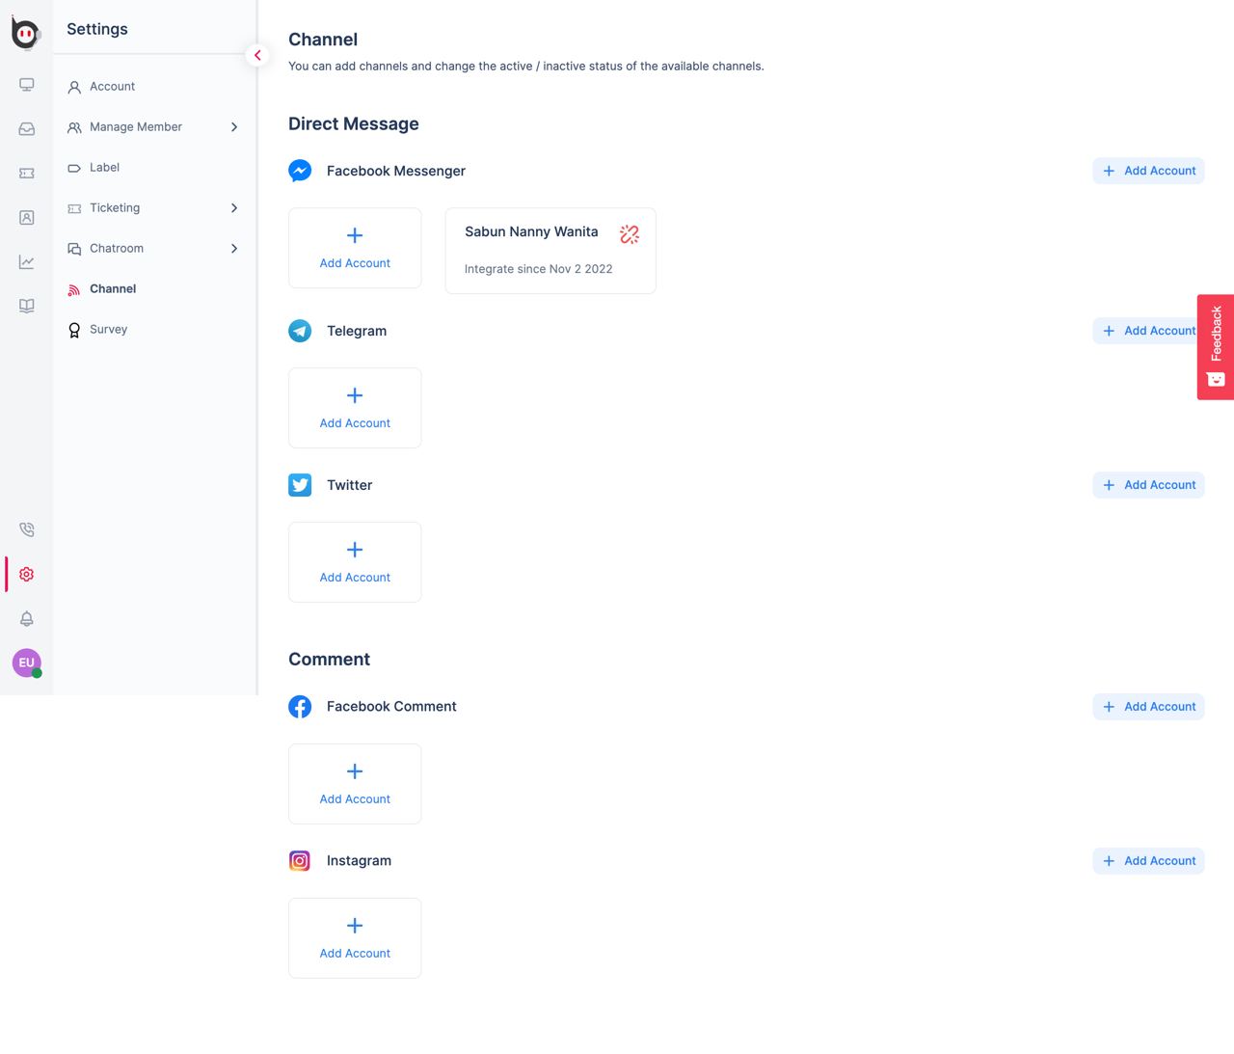
Task: Select Label in settings menu
Action: (x=104, y=168)
